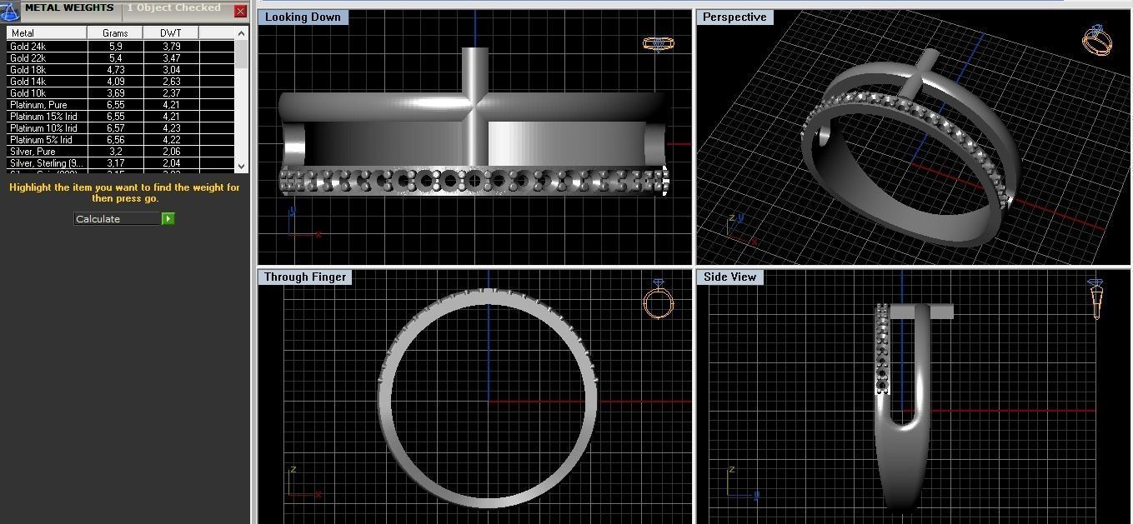The image size is (1133, 524).
Task: Click the 3,04 DWT cell for Gold 18k
Action: tap(171, 70)
